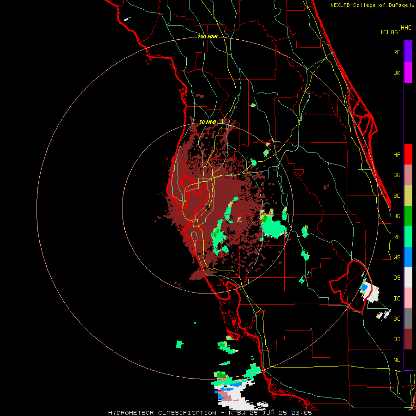The image size is (416, 416).
Task: Click the gray GC legend swatch
Action: pyautogui.click(x=408, y=318)
